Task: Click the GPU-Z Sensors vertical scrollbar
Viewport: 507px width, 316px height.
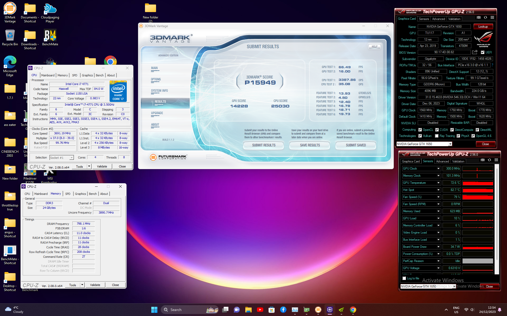Action: [497, 219]
